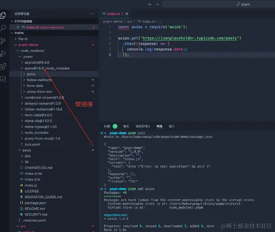Click the explorer panel more actions ellipsis
This screenshot has height=232, width=275.
click(92, 14)
